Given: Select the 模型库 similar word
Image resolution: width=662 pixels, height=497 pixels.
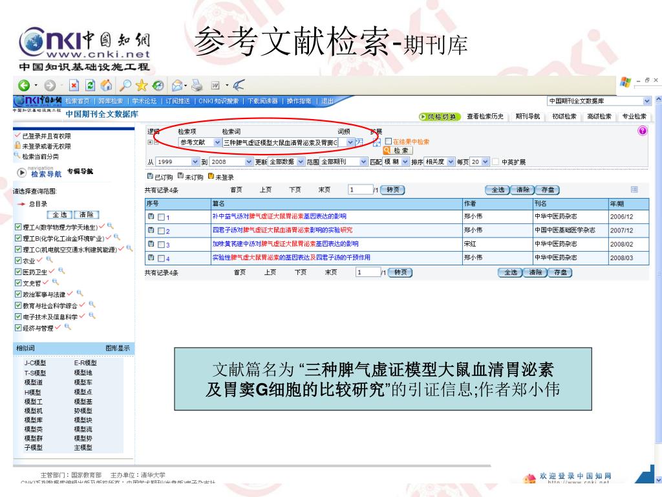Looking at the screenshot, I should click(x=34, y=419).
